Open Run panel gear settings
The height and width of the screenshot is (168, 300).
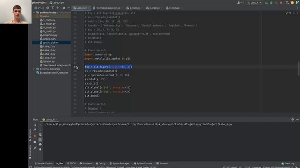click(x=292, y=119)
